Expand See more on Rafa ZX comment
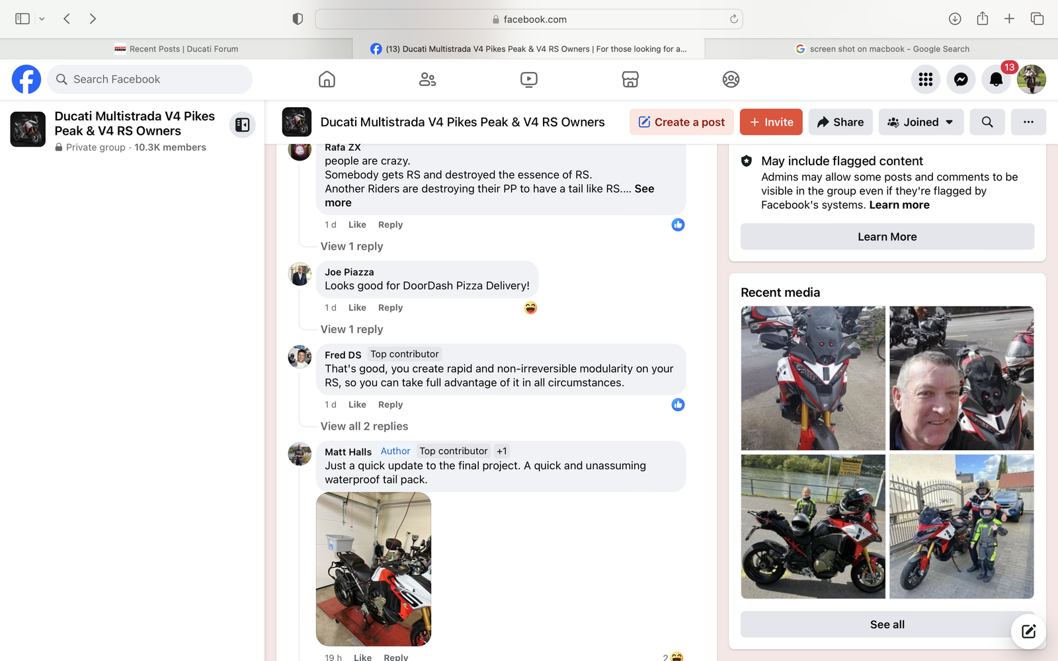This screenshot has width=1058, height=661. [x=489, y=196]
